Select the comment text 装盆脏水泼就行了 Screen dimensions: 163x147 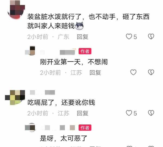click(54, 17)
